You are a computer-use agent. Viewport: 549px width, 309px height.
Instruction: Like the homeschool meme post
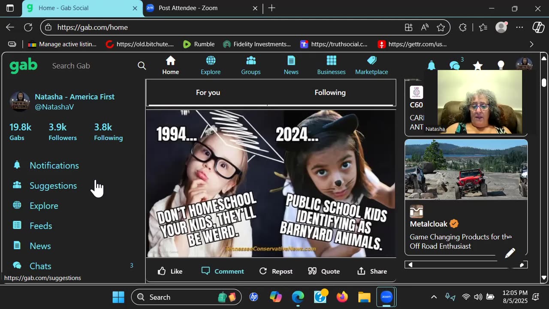point(170,271)
